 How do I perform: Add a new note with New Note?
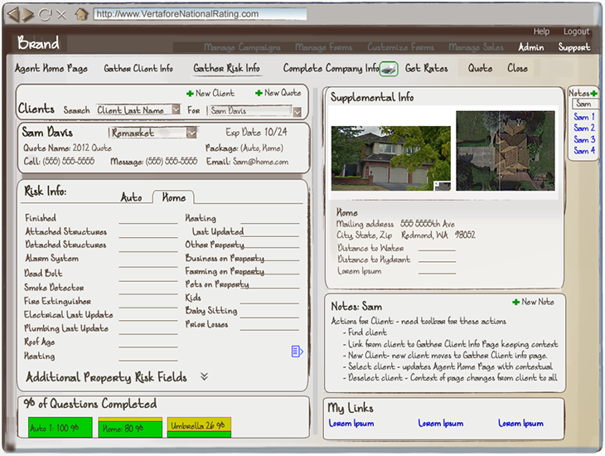click(x=535, y=303)
